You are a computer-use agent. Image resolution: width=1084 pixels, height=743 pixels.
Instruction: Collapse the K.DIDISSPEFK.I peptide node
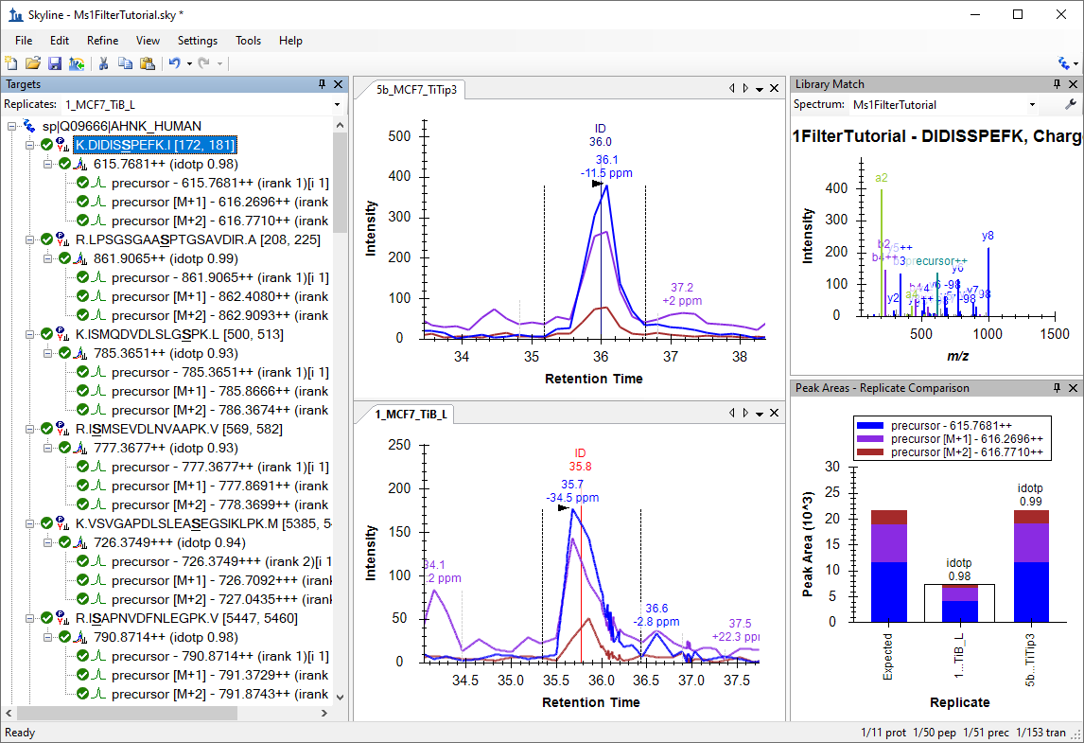pyautogui.click(x=29, y=145)
